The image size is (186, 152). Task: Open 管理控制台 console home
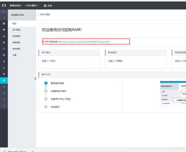coord(15,5)
